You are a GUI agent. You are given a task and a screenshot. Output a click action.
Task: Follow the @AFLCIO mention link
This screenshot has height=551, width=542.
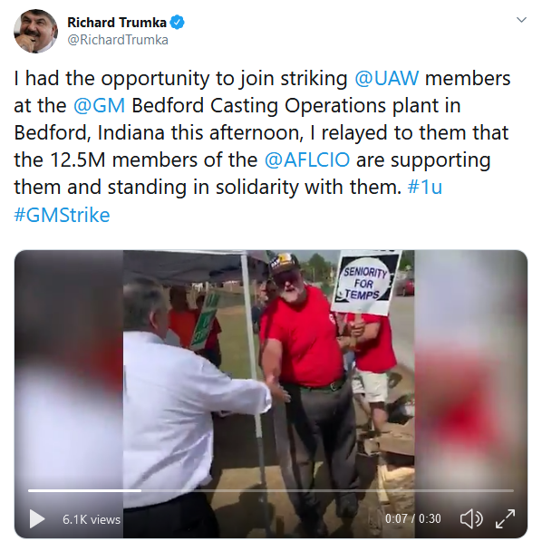tap(307, 159)
